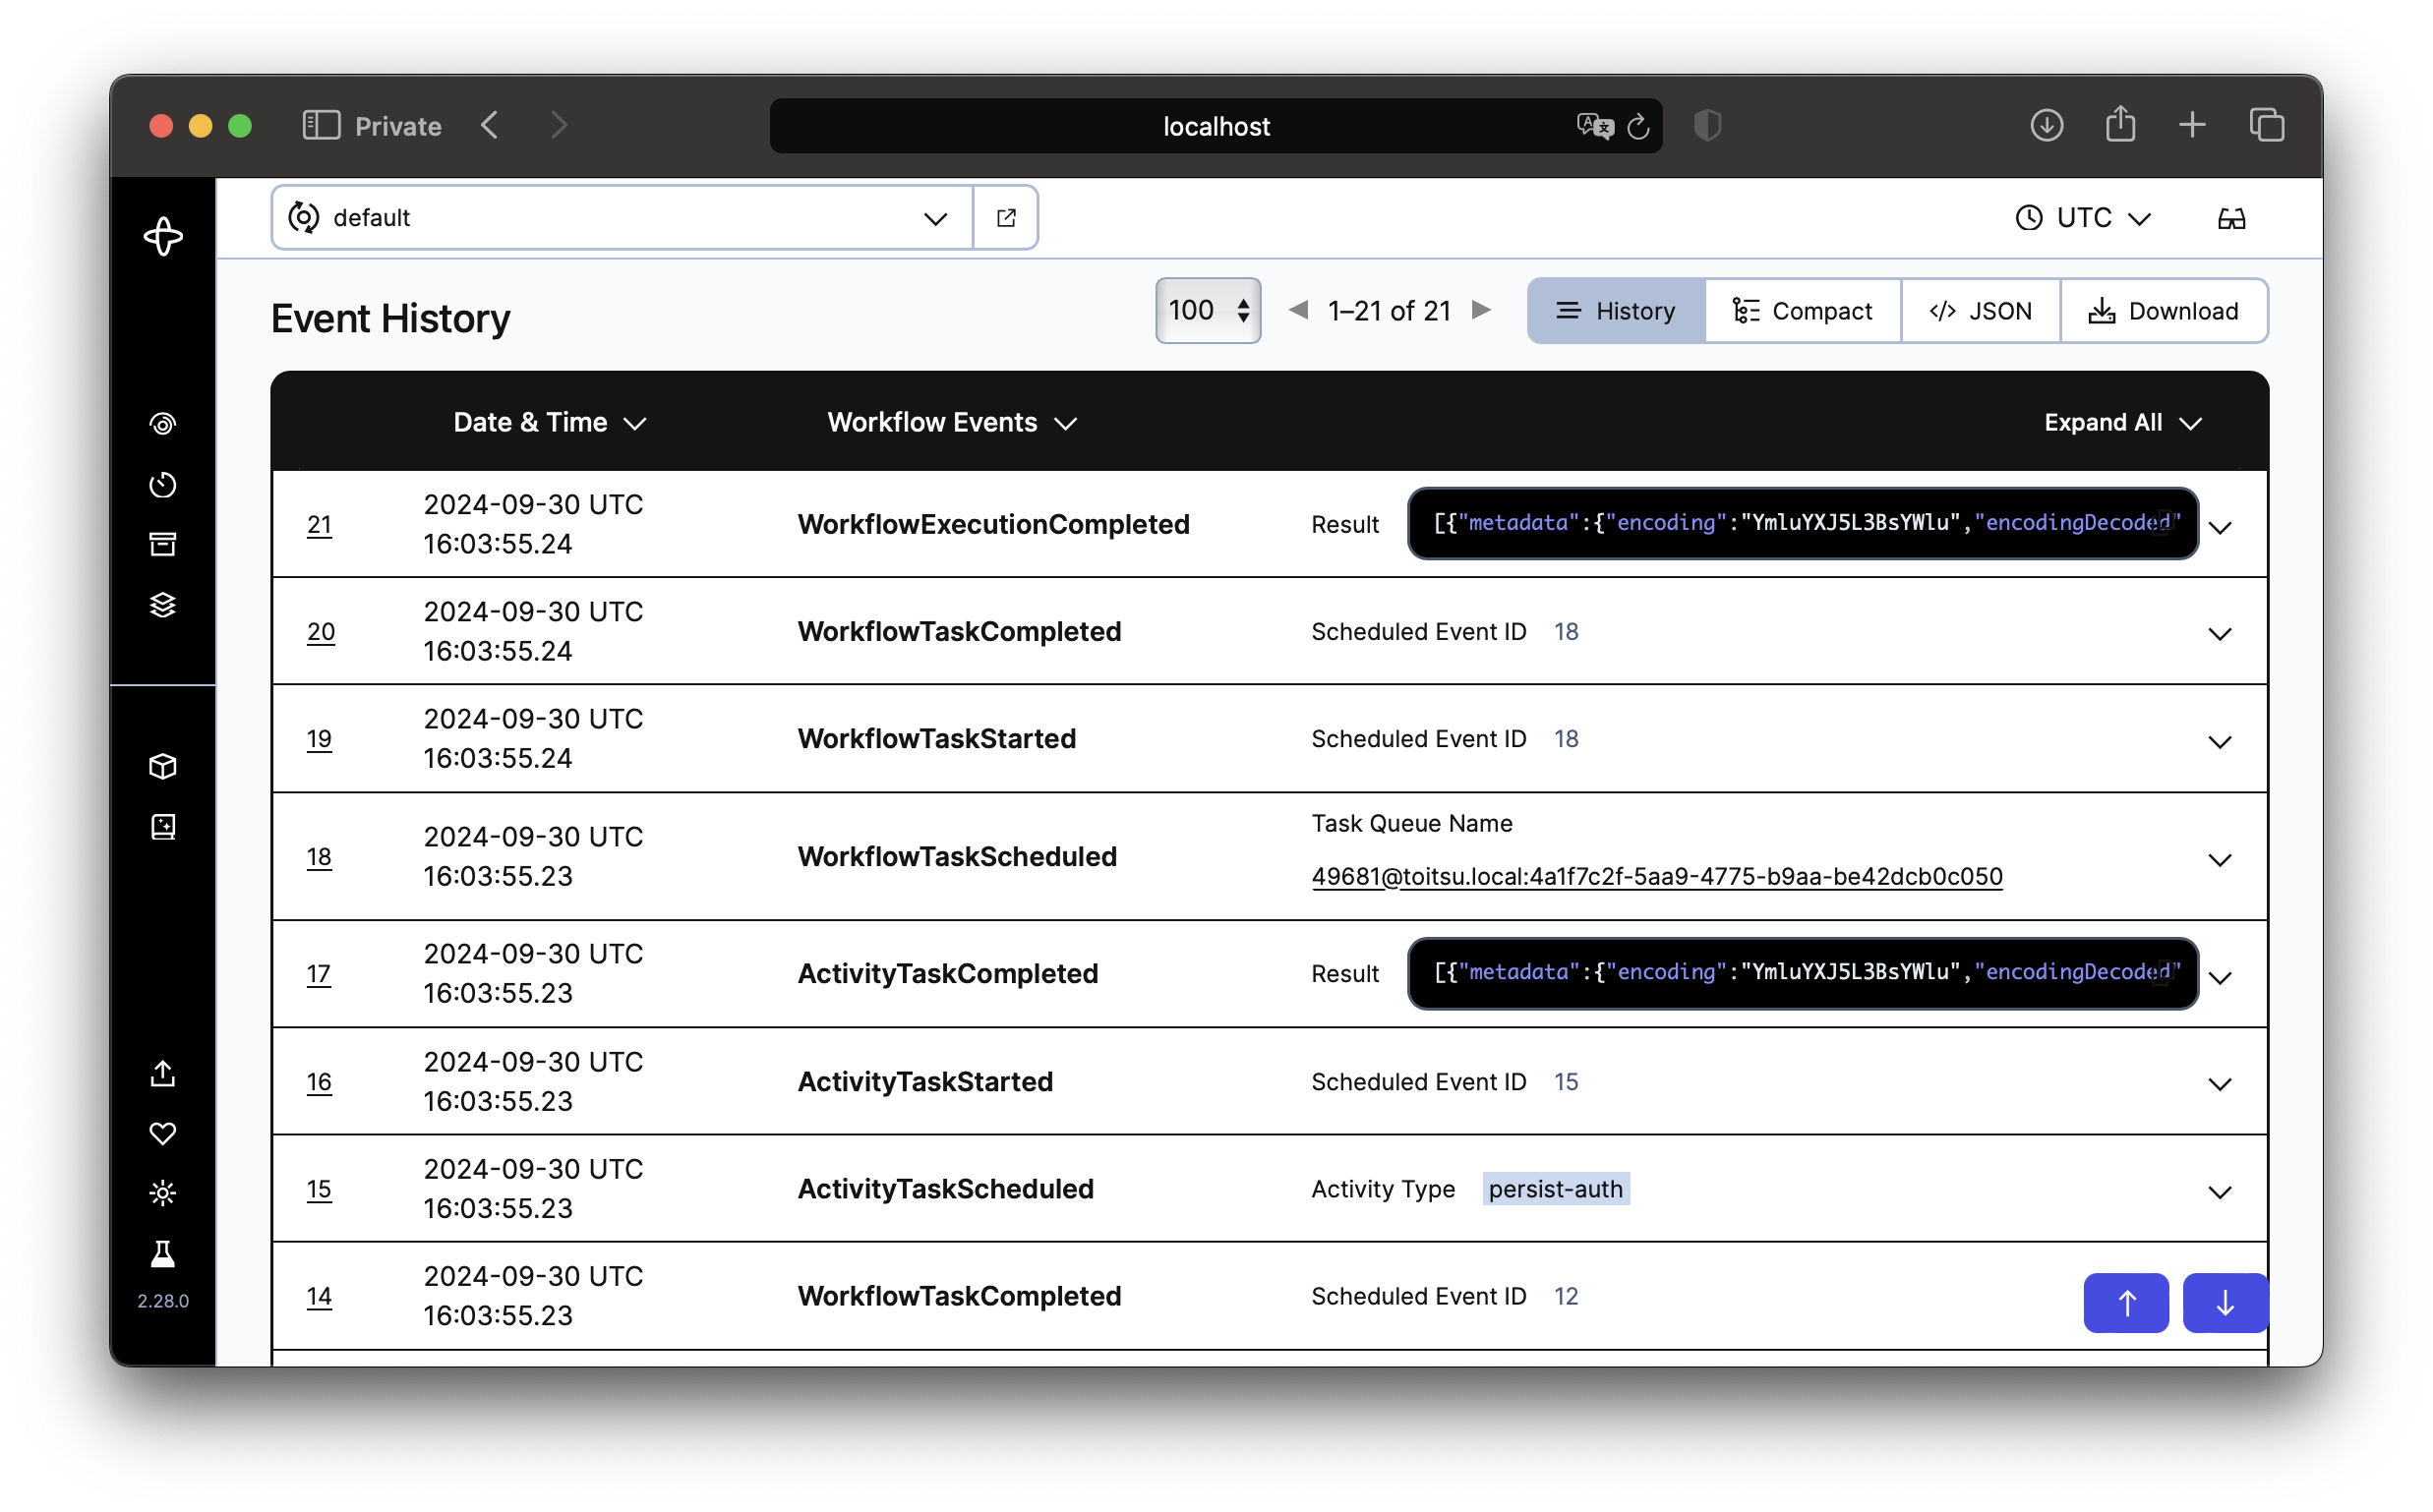The width and height of the screenshot is (2433, 1512).
Task: Go back in Safari history
Action: (x=490, y=126)
